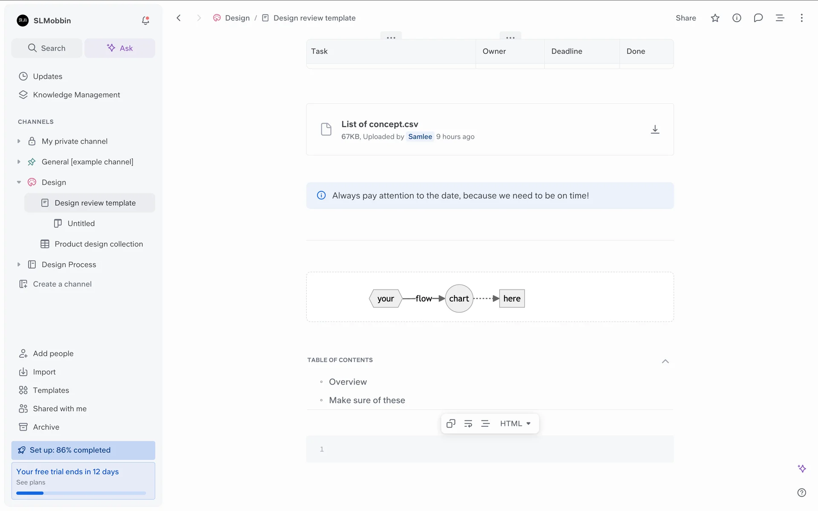Screen dimensions: 818x511
Task: Click the free trial progress bar
Action: [81, 493]
